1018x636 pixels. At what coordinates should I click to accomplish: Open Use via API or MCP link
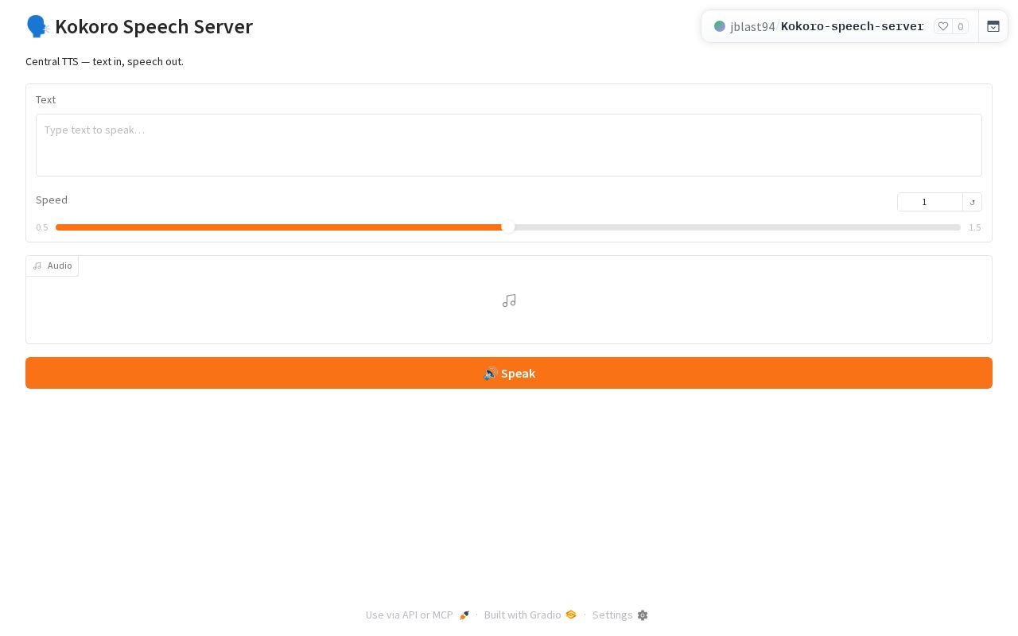[418, 615]
